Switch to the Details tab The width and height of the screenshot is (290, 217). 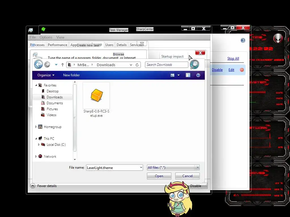[x=121, y=45]
